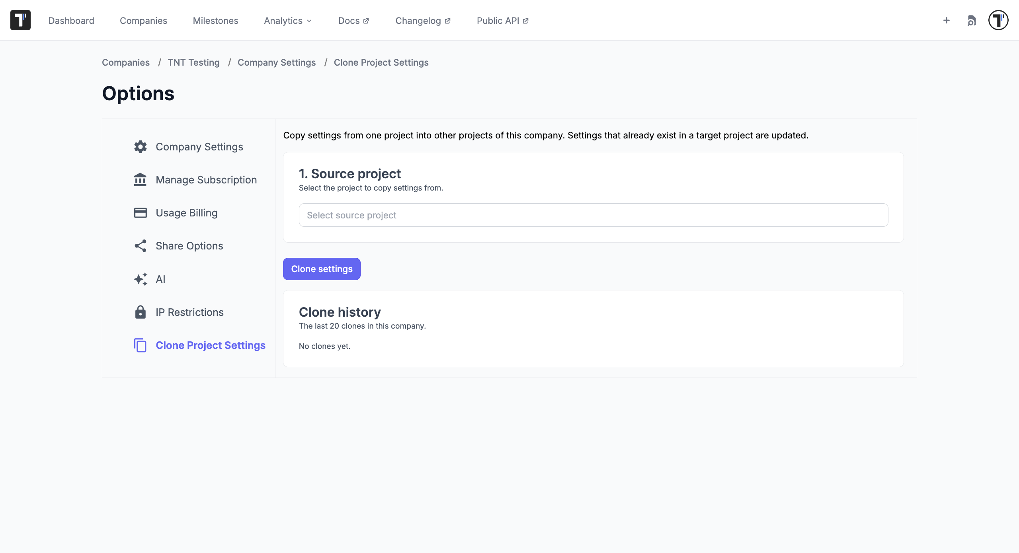Click the 'No clones yet.' text
The image size is (1019, 553).
pos(324,346)
